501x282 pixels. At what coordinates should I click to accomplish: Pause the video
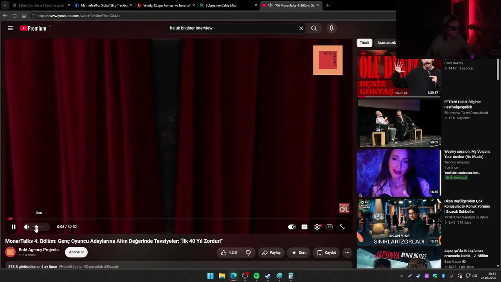click(13, 227)
